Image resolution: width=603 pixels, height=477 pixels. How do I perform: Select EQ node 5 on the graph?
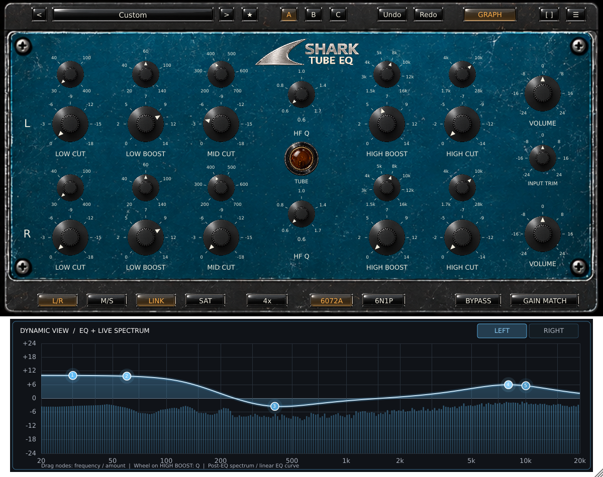[x=526, y=386]
